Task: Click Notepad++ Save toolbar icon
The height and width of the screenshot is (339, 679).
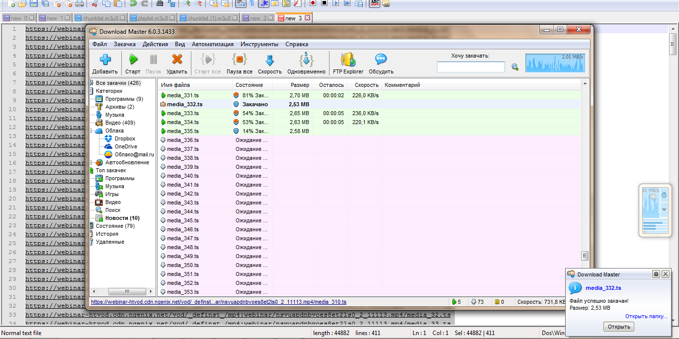Action: pos(33,3)
